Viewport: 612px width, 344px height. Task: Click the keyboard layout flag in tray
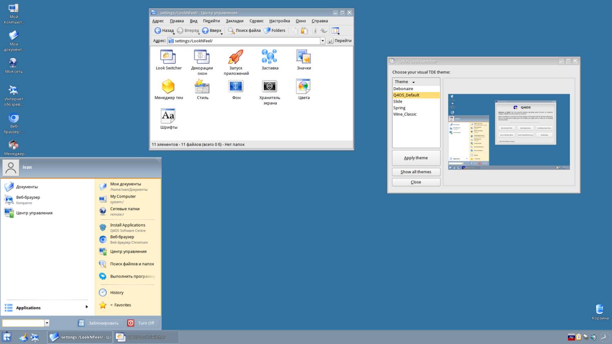click(571, 337)
